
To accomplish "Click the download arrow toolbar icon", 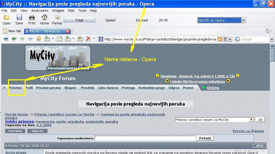I will click(47, 39).
